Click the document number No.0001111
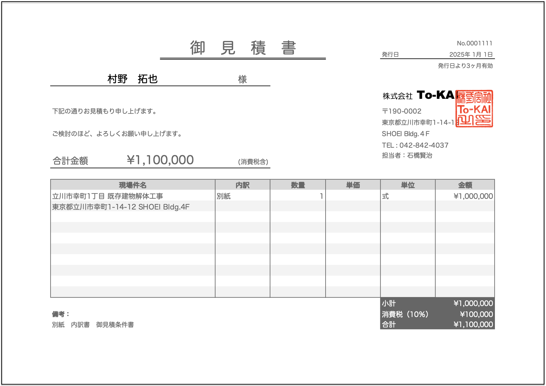The height and width of the screenshot is (386, 546). click(x=474, y=43)
